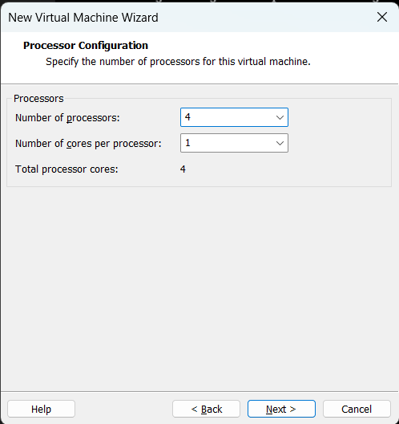This screenshot has height=424, width=399.
Task: Open the Number of processors dropdown
Action: 234,117
